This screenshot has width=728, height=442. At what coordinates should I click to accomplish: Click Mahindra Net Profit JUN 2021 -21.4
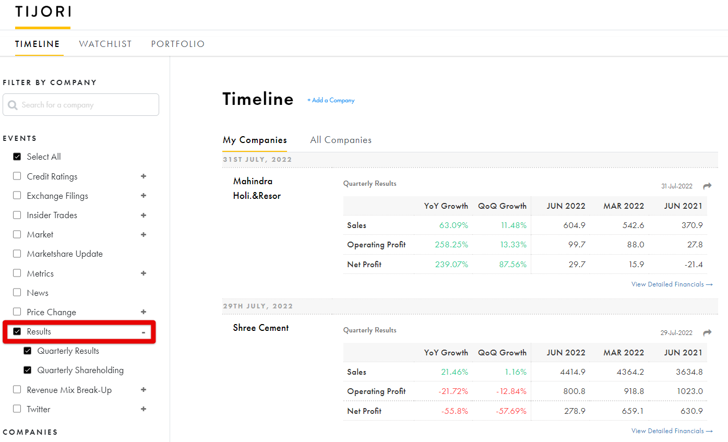694,265
